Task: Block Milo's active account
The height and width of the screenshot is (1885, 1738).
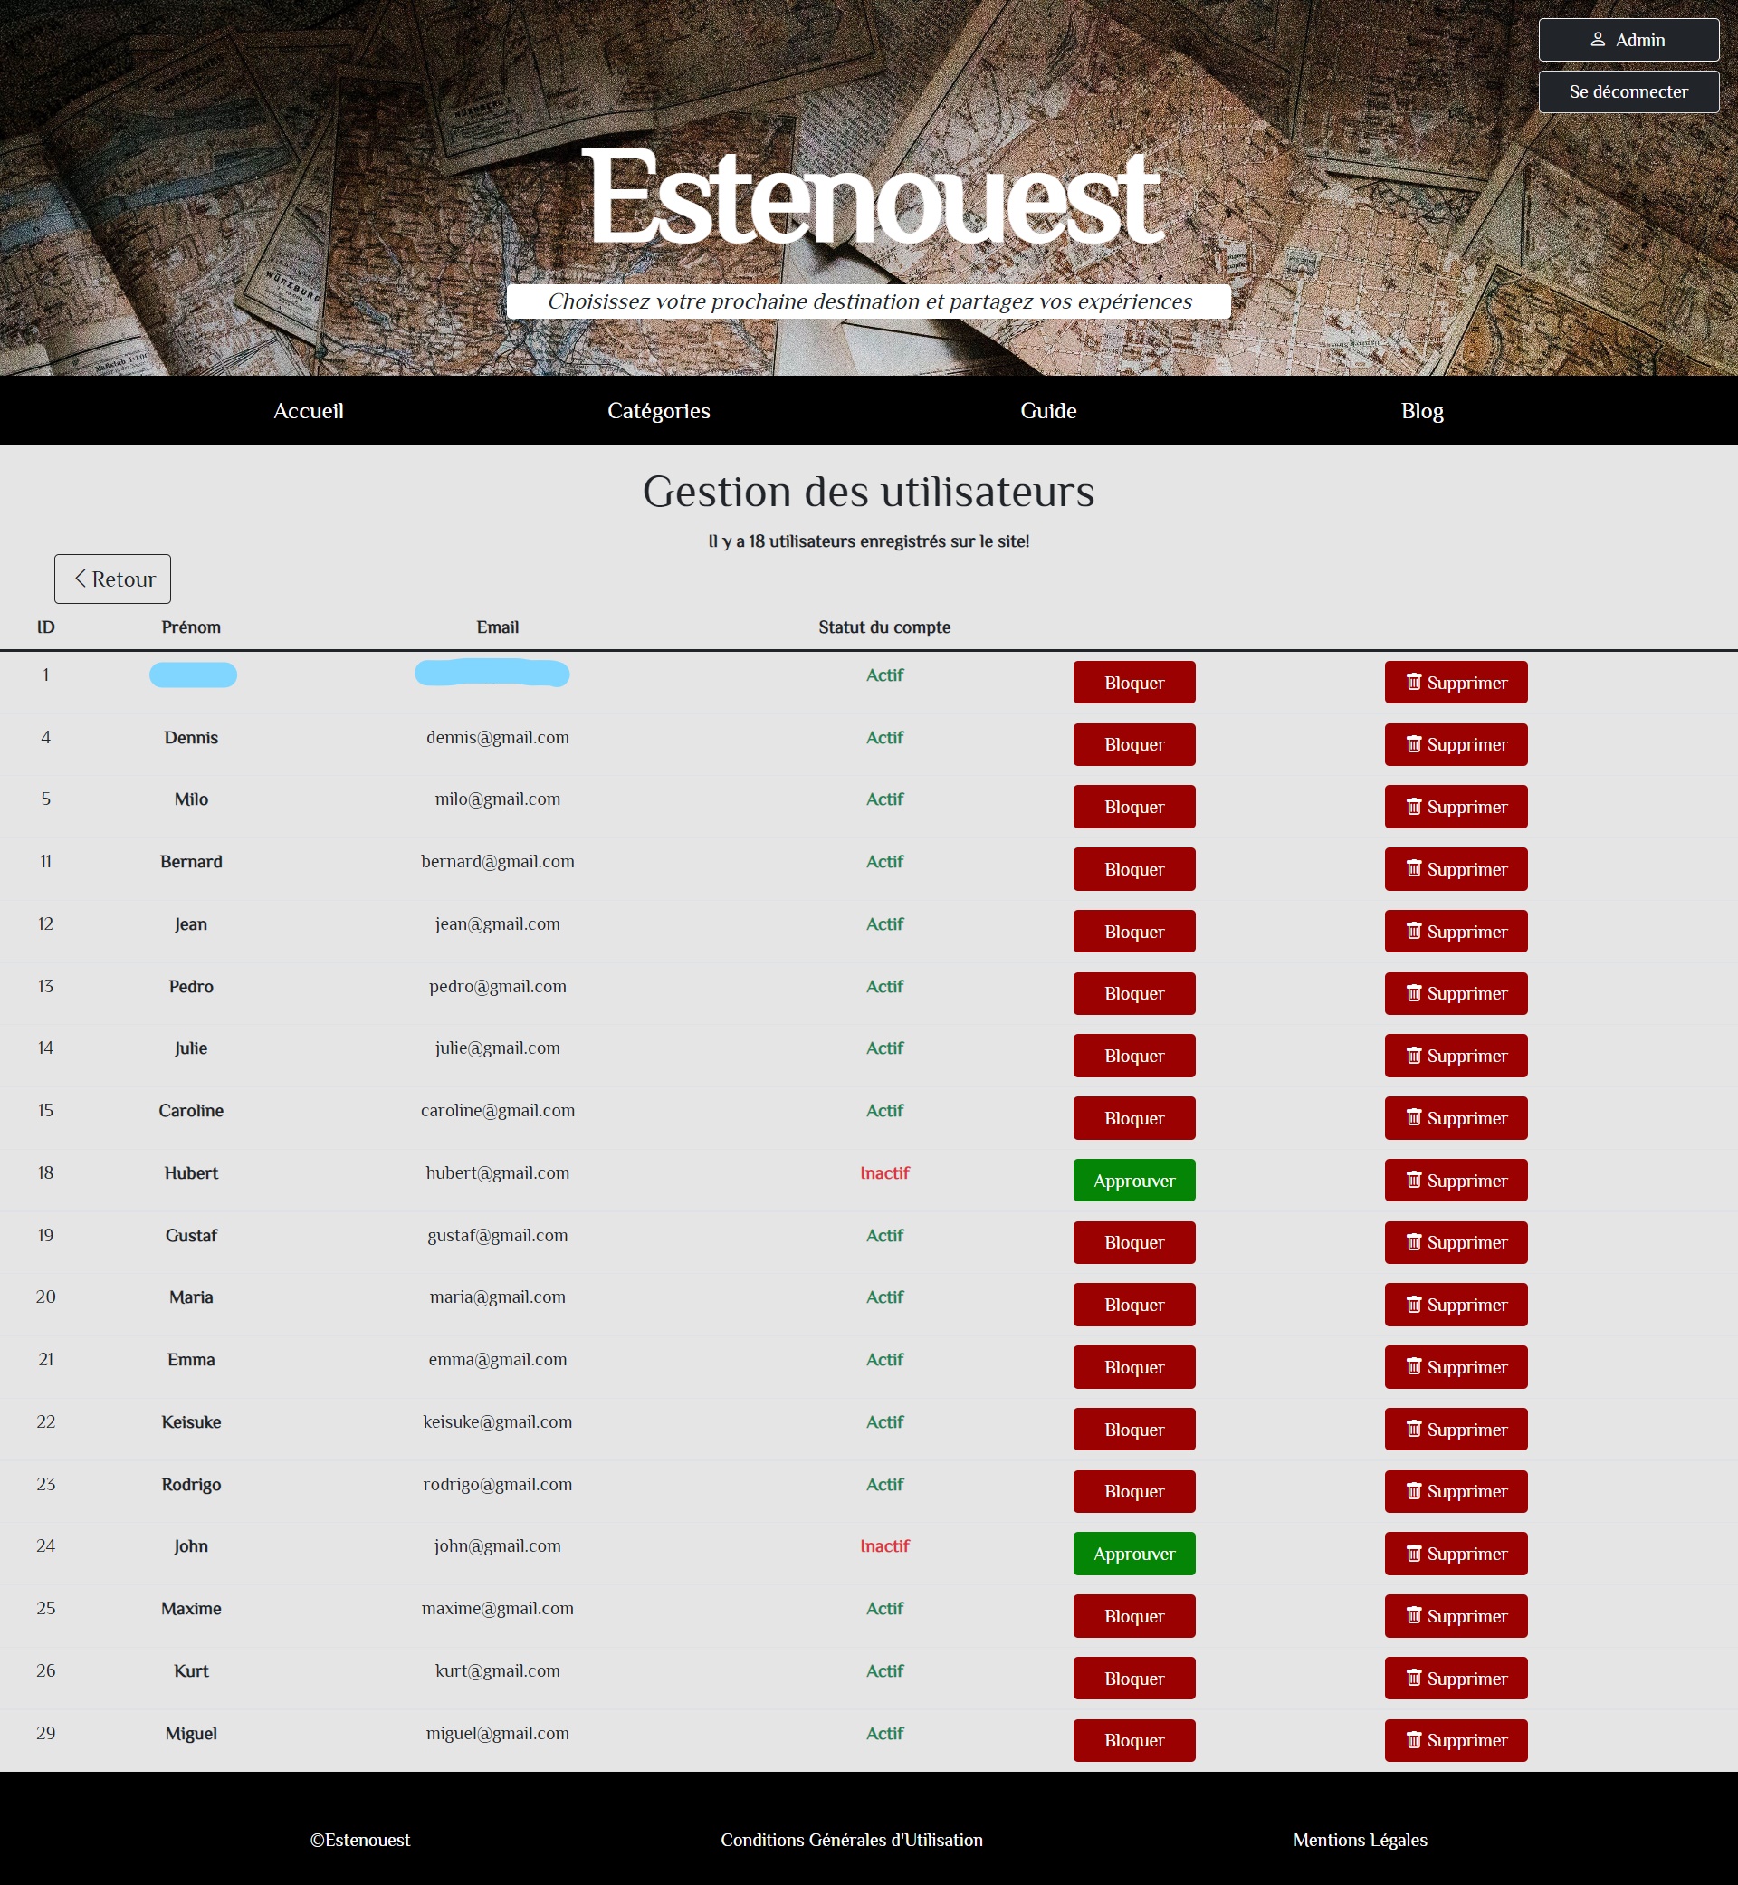Action: coord(1133,807)
